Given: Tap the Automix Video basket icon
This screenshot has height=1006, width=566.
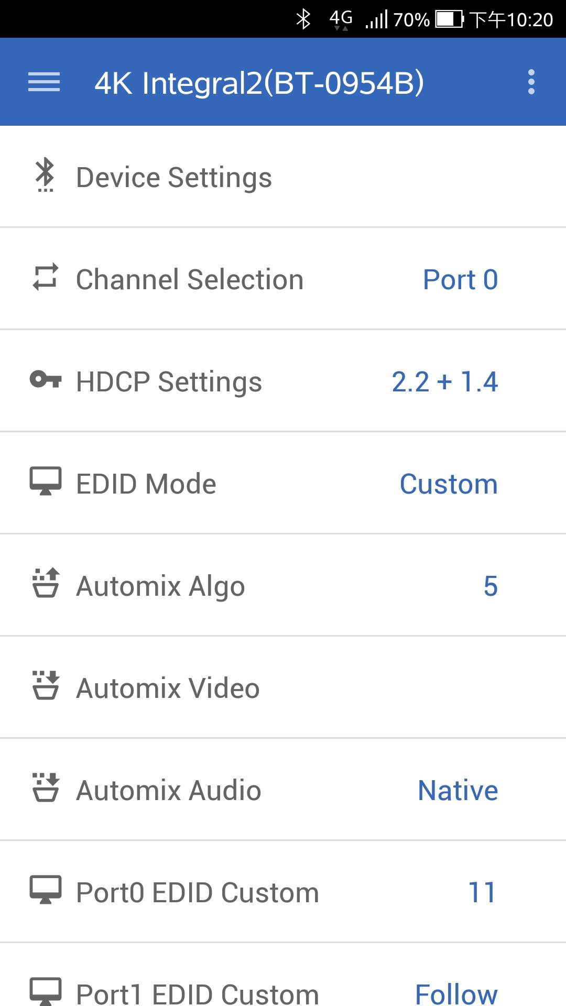Looking at the screenshot, I should point(45,685).
